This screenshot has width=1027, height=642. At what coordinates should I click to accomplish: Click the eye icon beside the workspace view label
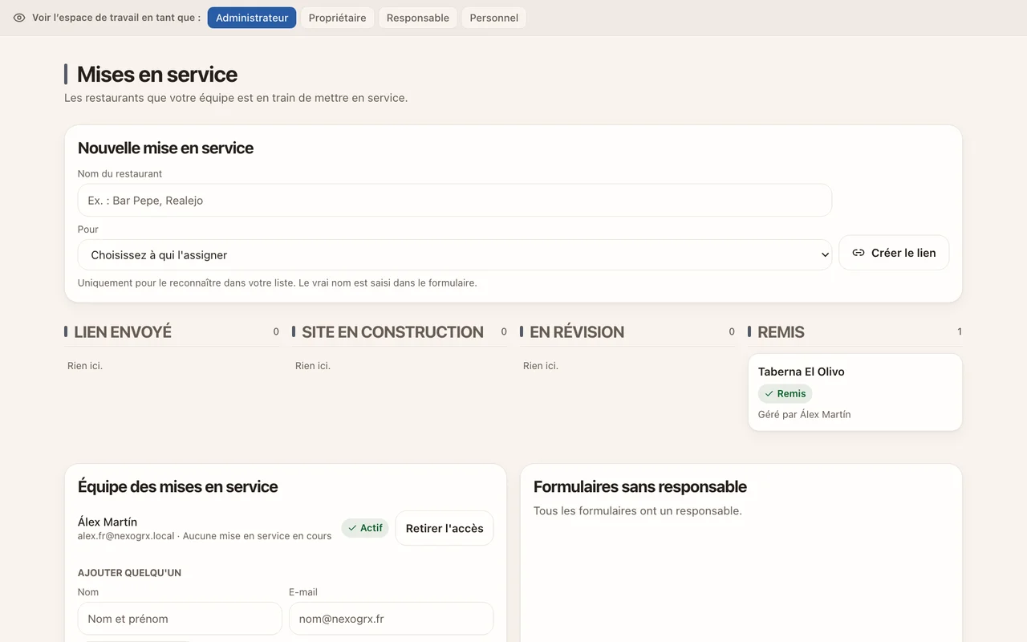[19, 18]
